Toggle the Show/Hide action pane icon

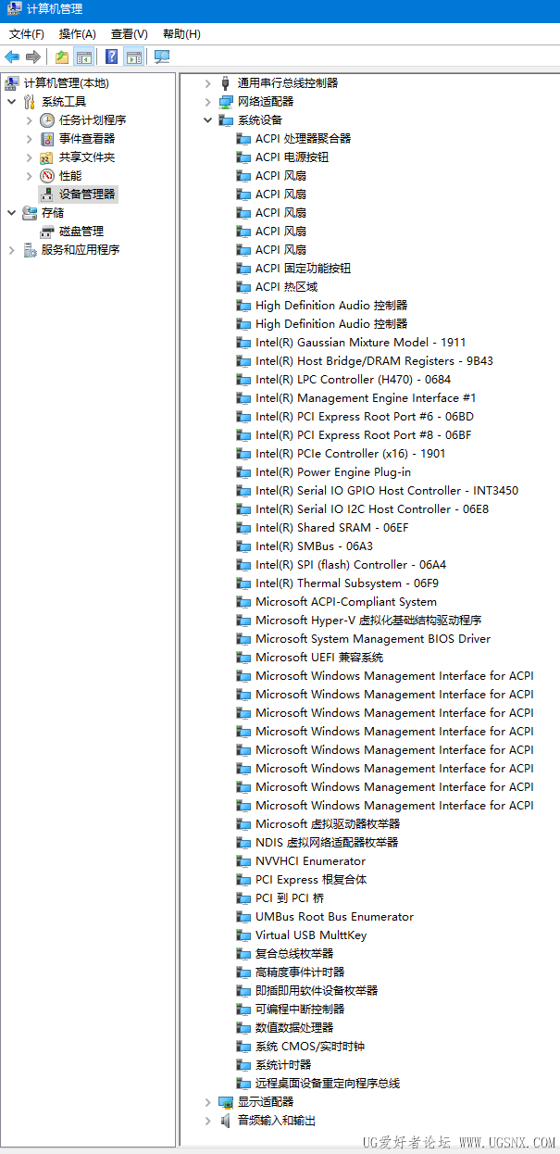coord(133,57)
